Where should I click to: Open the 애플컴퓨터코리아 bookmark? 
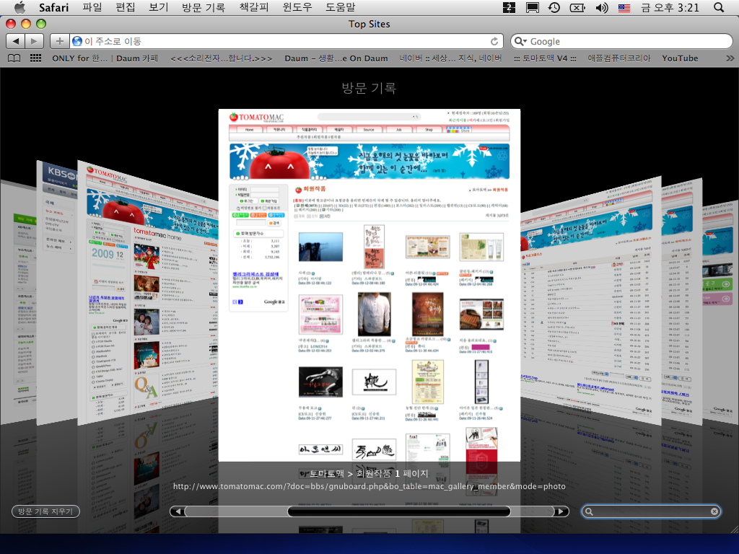(x=618, y=58)
